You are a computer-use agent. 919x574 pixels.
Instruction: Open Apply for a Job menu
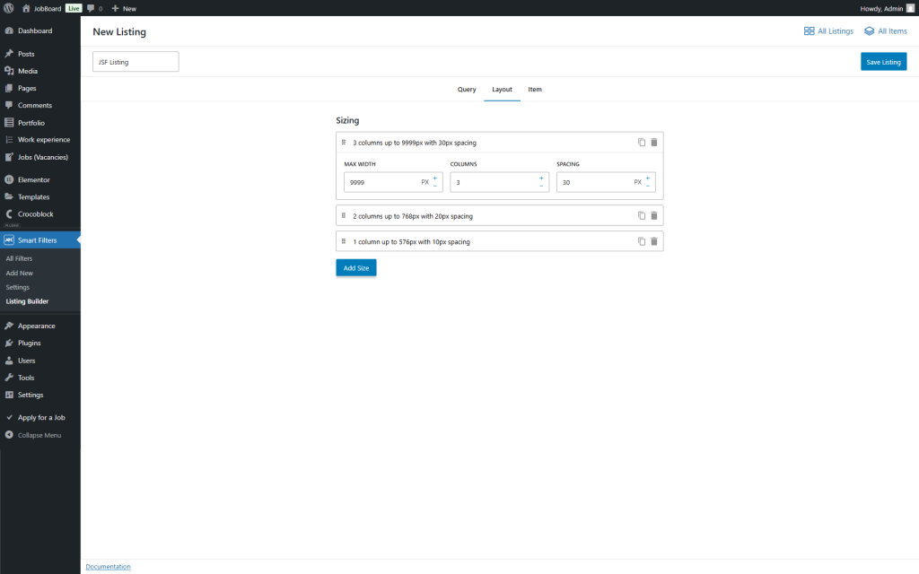(x=39, y=418)
